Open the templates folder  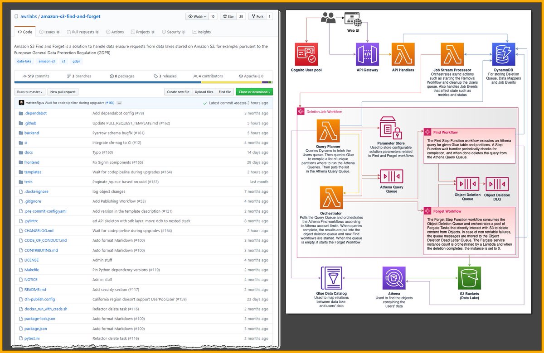(33, 172)
